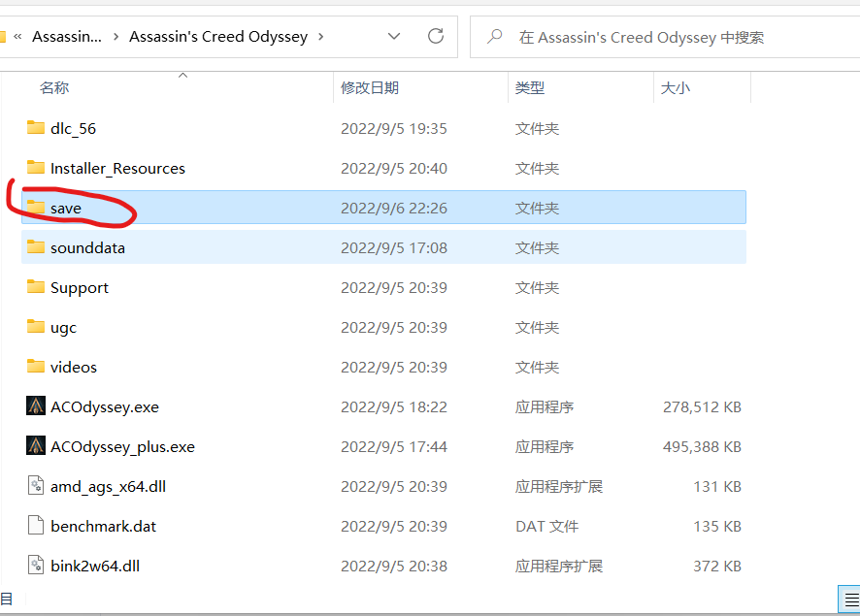Click the size 372 KB
Image resolution: width=860 pixels, height=616 pixels.
click(x=717, y=567)
